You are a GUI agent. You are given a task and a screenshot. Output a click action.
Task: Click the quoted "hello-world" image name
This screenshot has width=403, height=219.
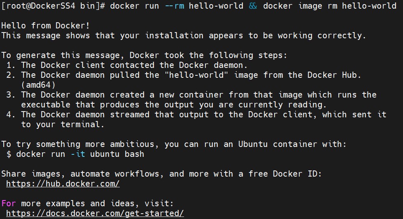tap(196, 75)
